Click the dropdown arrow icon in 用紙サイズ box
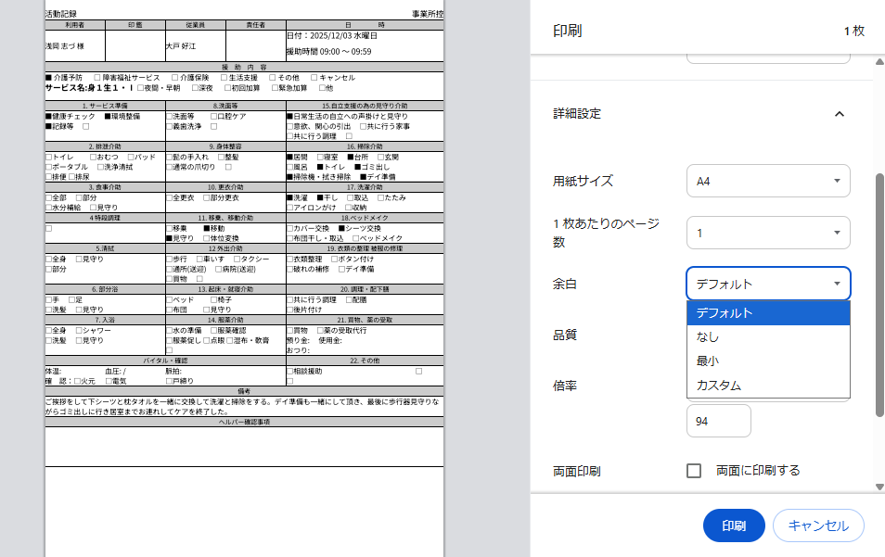This screenshot has height=557, width=885. [836, 181]
